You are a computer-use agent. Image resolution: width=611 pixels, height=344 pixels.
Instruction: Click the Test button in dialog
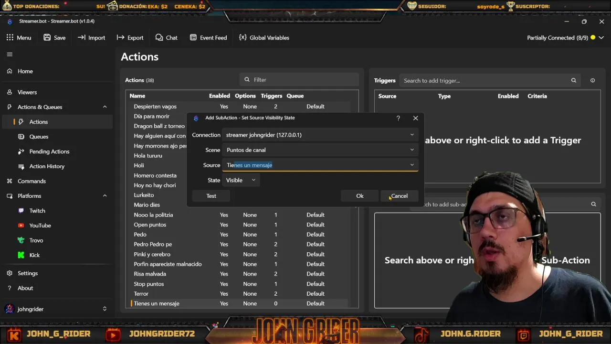[211, 196]
